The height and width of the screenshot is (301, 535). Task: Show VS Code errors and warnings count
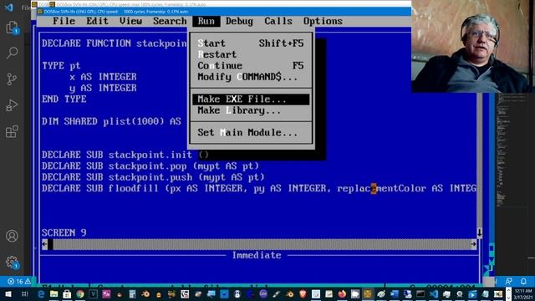(19, 282)
